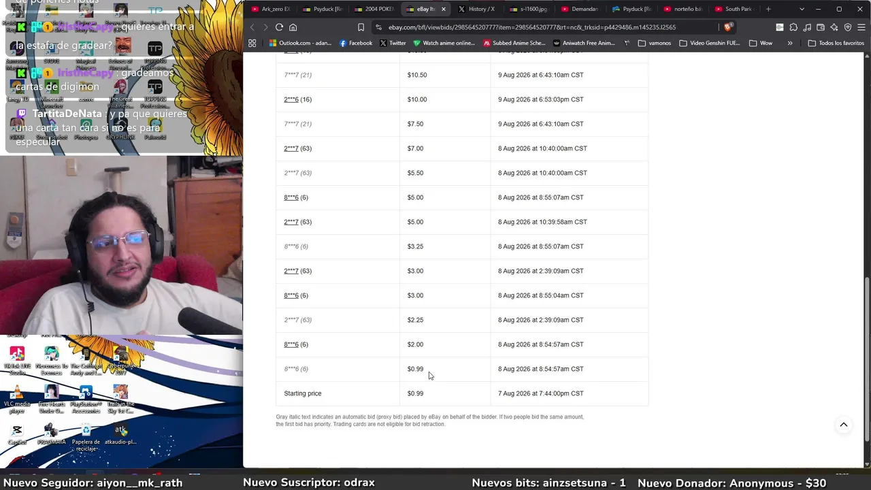The width and height of the screenshot is (871, 490).
Task: Switch to the South Park tab
Action: 734,9
